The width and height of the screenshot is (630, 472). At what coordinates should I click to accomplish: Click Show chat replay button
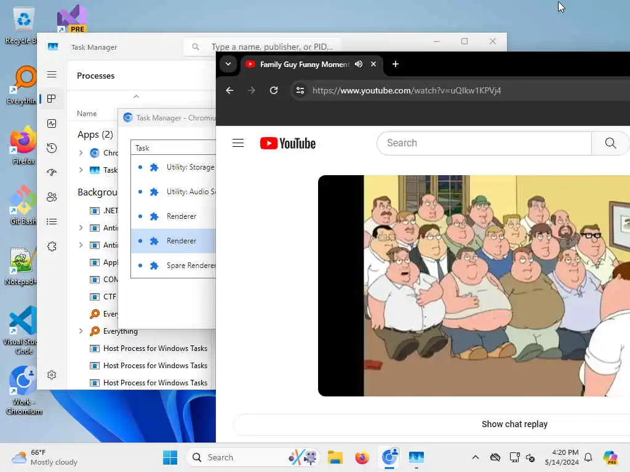click(514, 424)
